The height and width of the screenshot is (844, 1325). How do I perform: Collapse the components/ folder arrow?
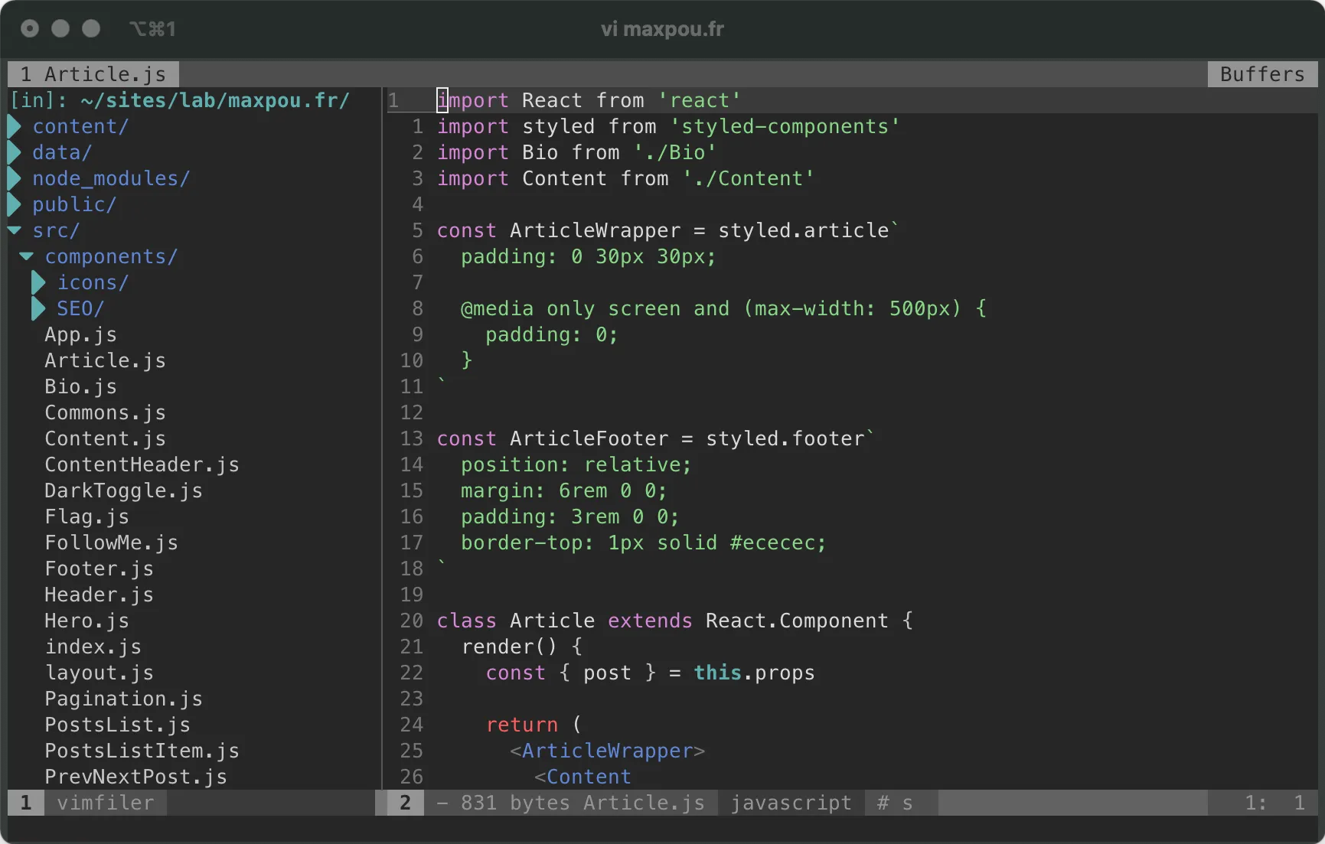click(26, 256)
